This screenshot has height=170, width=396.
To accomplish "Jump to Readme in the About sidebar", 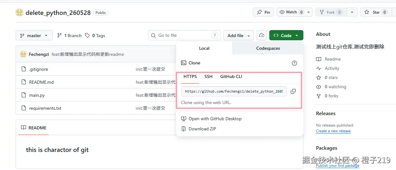I will tap(329, 59).
